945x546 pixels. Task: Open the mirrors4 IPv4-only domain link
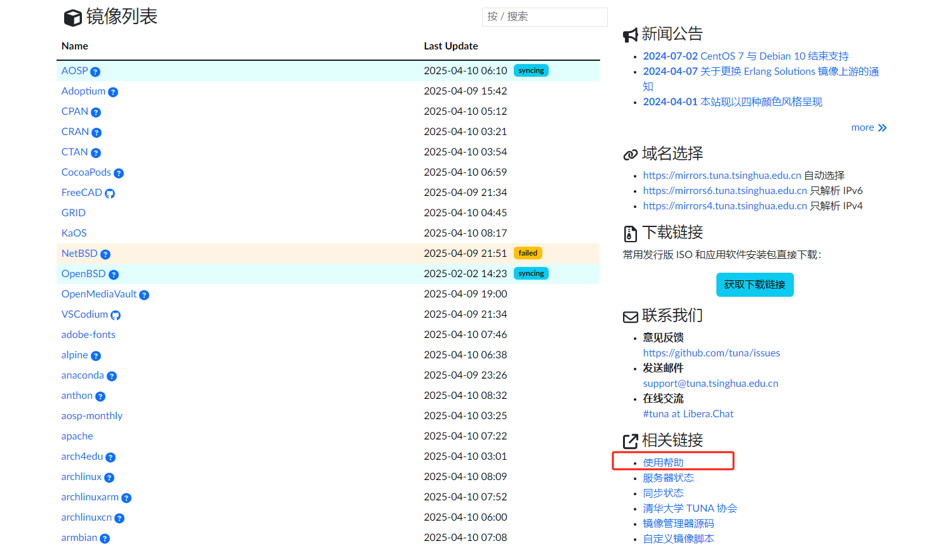click(x=725, y=205)
